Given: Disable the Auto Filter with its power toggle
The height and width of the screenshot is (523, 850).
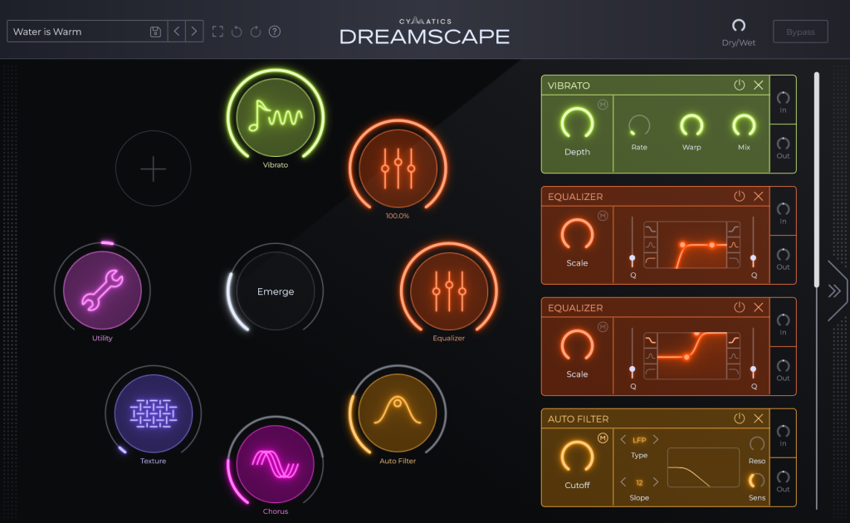Looking at the screenshot, I should [738, 419].
